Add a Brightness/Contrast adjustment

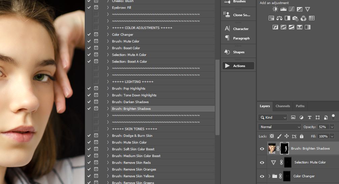275,9
